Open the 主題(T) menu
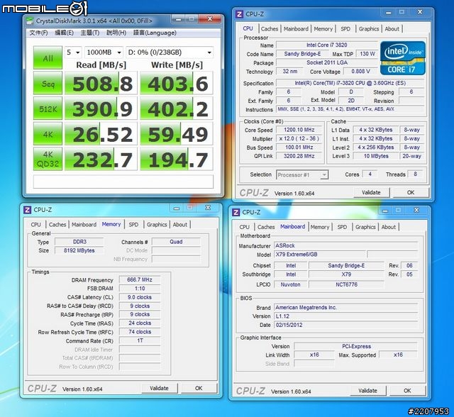 point(90,33)
